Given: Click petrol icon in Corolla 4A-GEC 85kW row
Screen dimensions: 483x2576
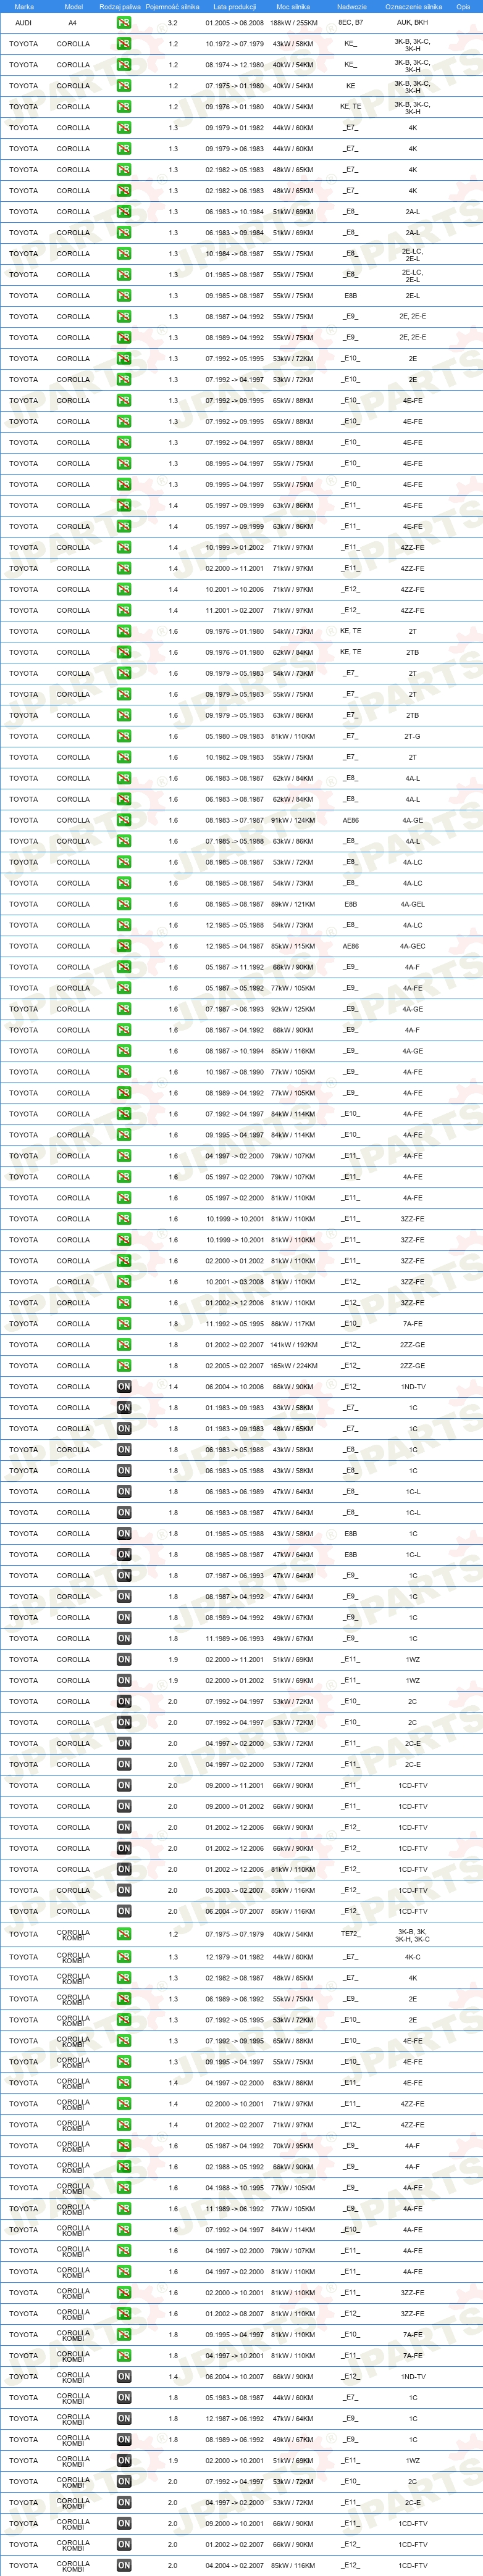Looking at the screenshot, I should pyautogui.click(x=124, y=946).
